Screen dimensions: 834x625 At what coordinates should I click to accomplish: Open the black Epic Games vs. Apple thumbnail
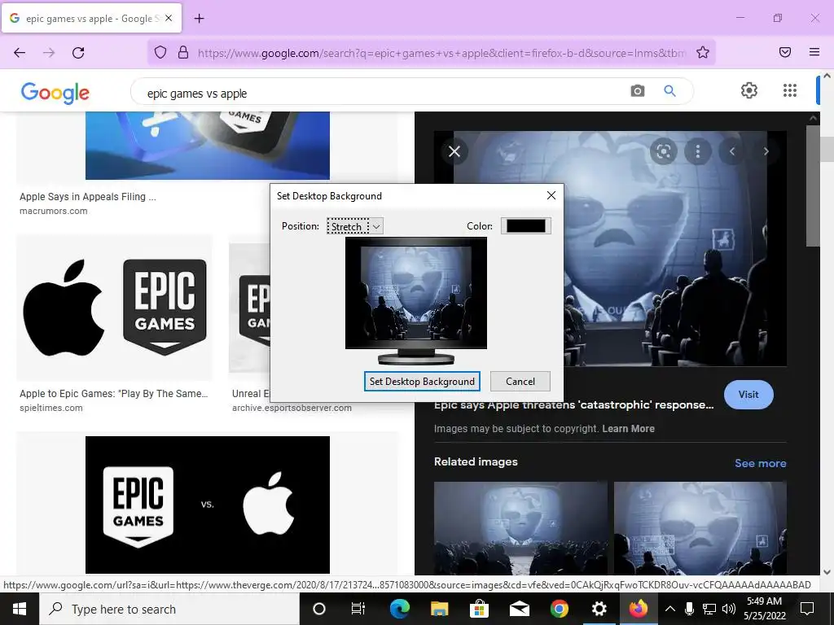(x=208, y=505)
